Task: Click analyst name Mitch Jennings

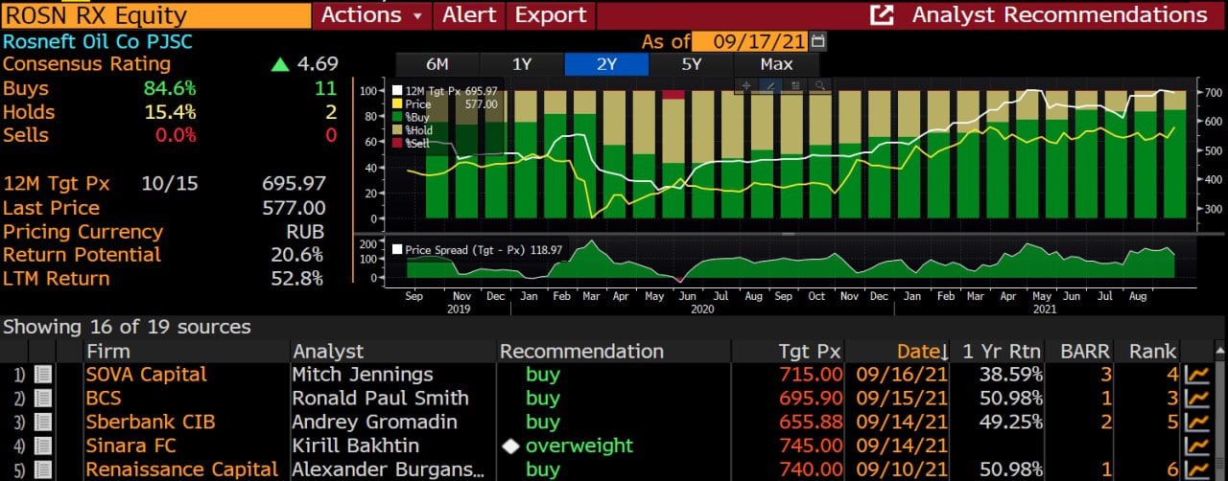Action: 363,375
